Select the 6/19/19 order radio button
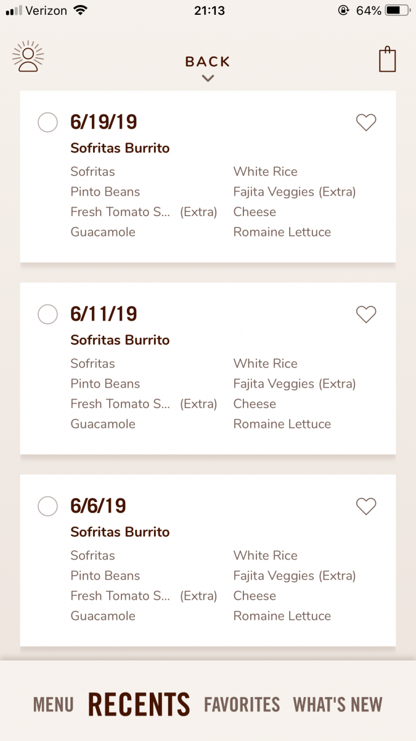The width and height of the screenshot is (416, 741). pos(48,122)
